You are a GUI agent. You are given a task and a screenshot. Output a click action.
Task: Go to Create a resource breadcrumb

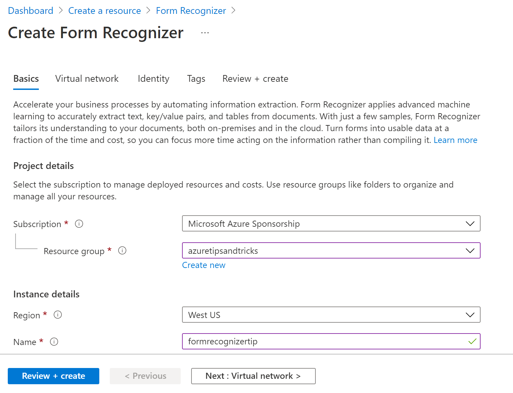click(104, 11)
